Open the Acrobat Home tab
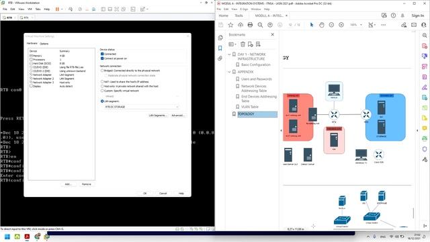This screenshot has width=430, height=242. 224,15
